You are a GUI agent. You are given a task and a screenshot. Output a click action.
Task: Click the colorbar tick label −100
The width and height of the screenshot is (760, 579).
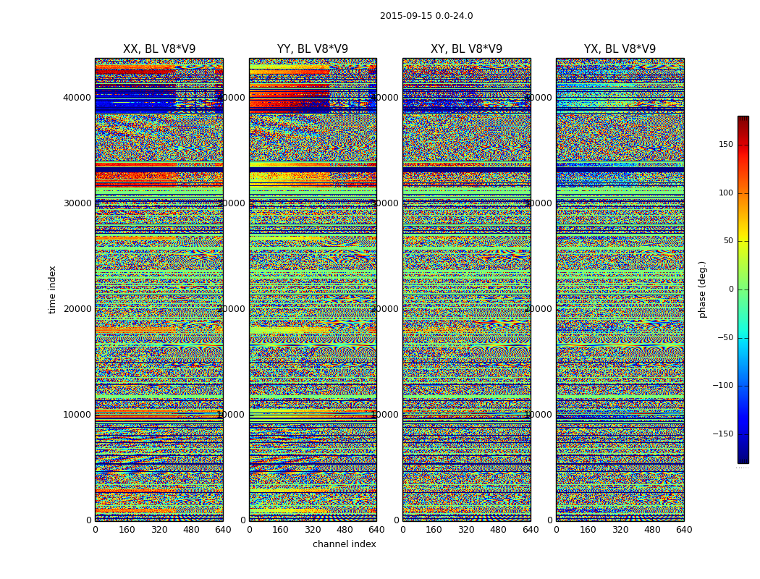point(723,386)
